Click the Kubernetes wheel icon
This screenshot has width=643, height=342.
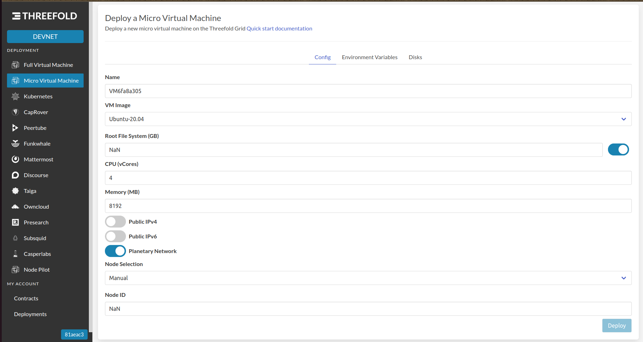[x=15, y=96]
